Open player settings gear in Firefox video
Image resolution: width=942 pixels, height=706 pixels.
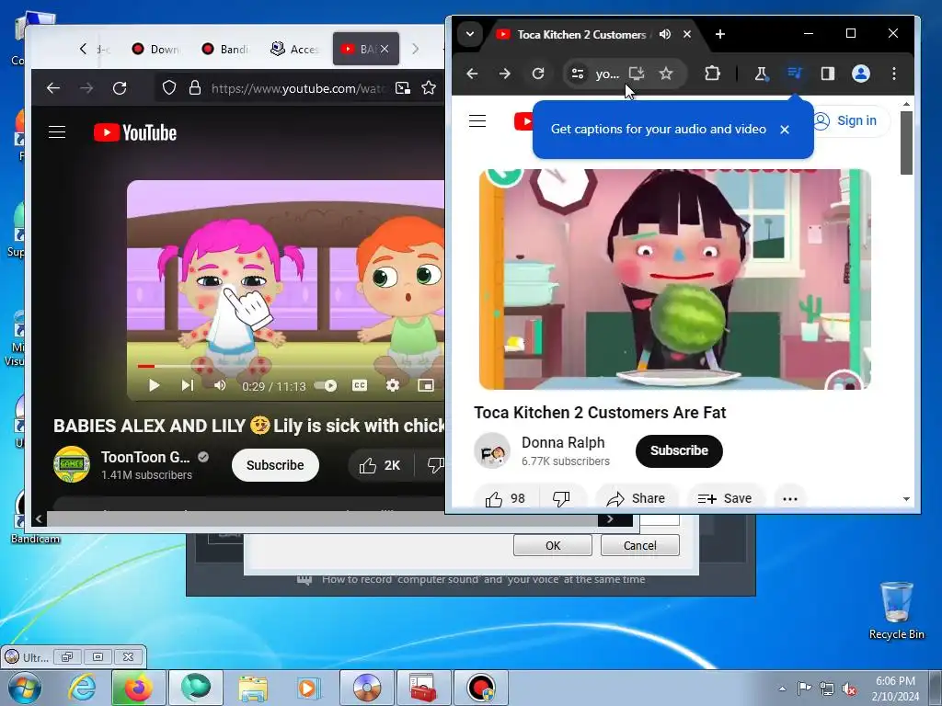click(x=392, y=385)
